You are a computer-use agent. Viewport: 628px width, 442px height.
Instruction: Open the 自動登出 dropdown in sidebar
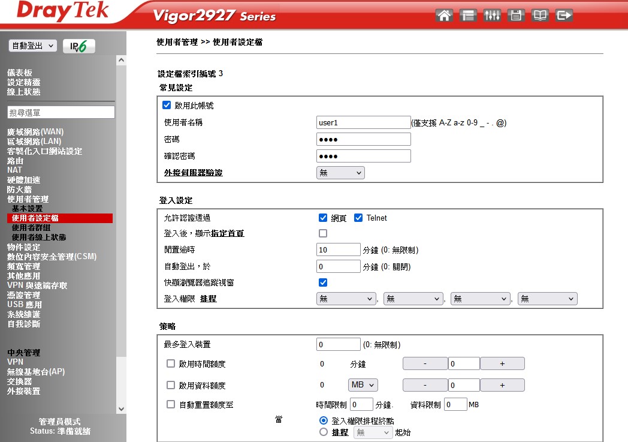pos(32,46)
